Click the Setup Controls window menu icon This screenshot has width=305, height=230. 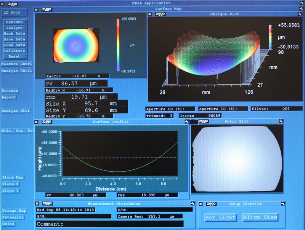[x=201, y=204]
